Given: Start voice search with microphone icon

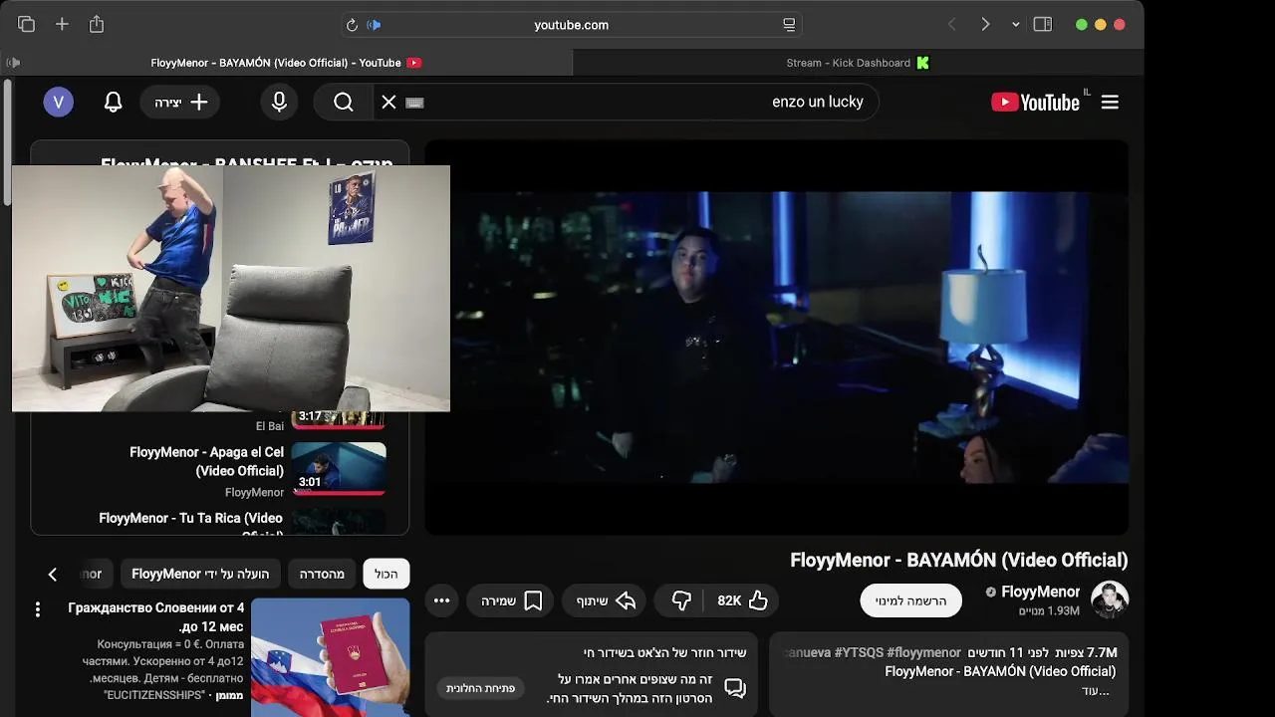Looking at the screenshot, I should coord(279,102).
